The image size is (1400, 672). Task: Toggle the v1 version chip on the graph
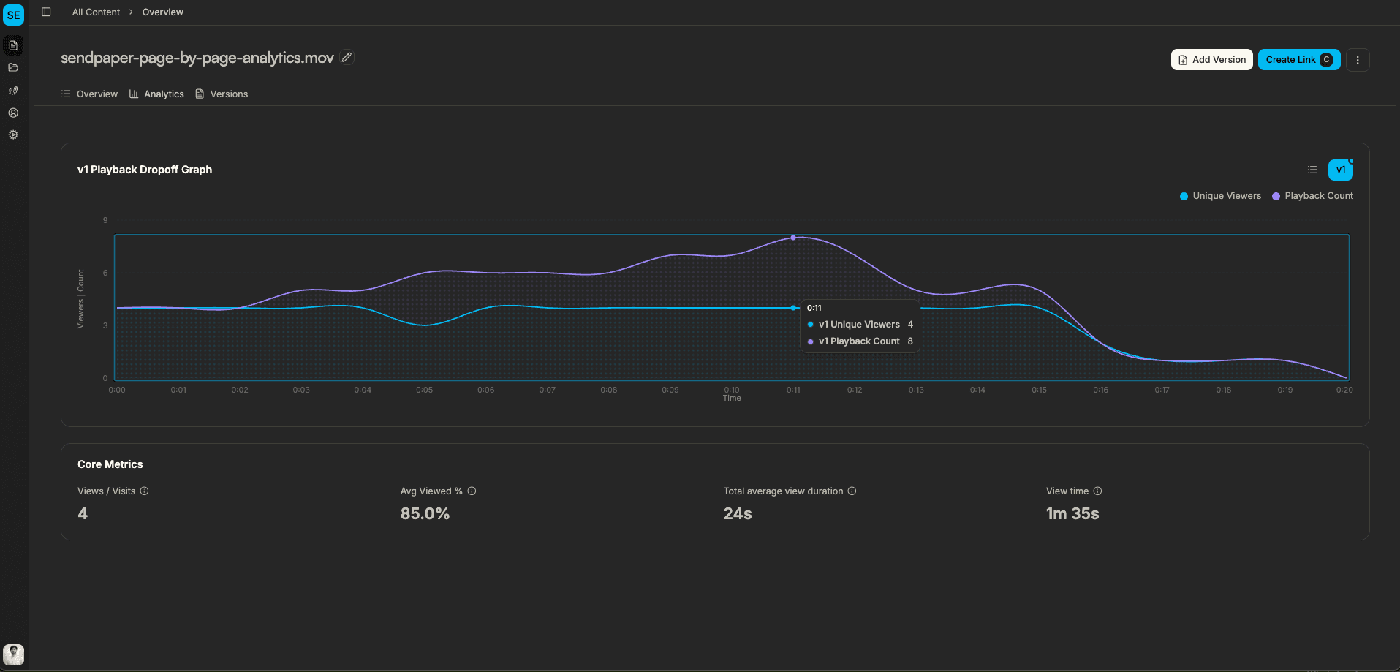(1341, 169)
